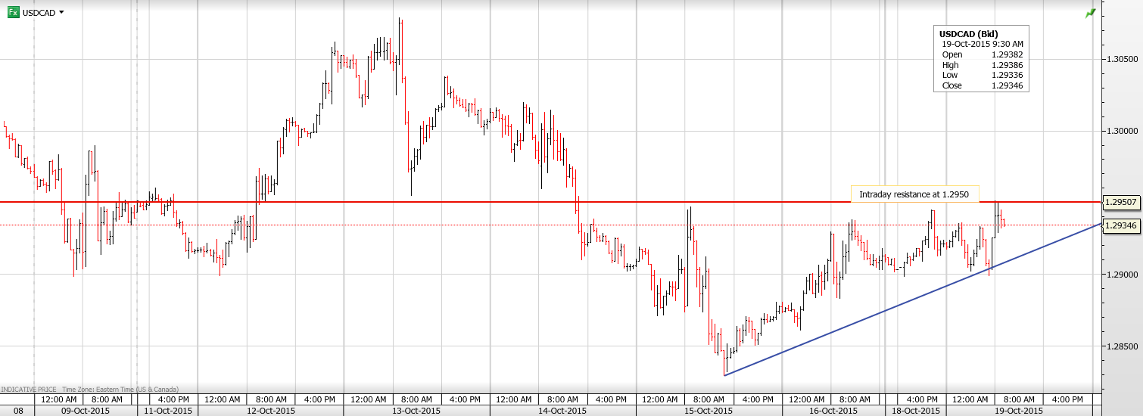This screenshot has width=1143, height=416.
Task: Click the 18-Oct-2015 date segment
Action: [914, 411]
